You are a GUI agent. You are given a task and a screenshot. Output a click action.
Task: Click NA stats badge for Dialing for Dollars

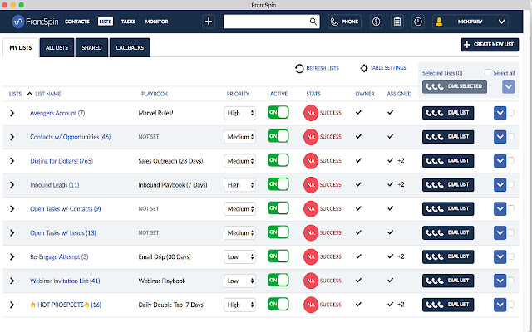tap(311, 161)
